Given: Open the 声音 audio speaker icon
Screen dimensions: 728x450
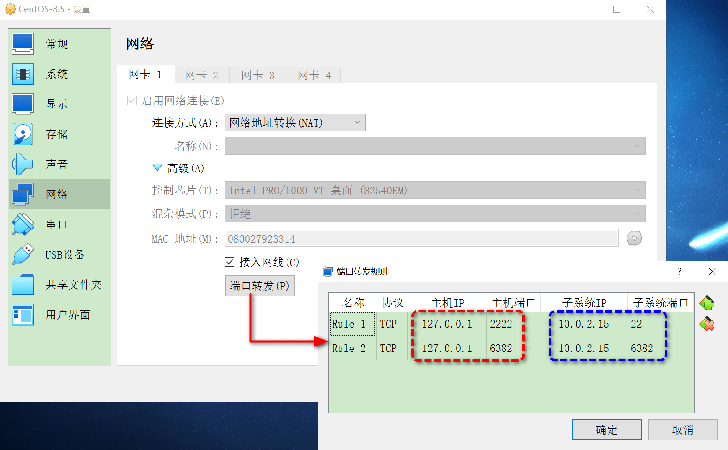Looking at the screenshot, I should (x=23, y=164).
